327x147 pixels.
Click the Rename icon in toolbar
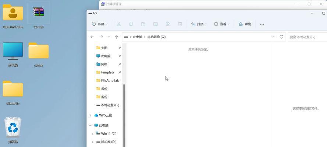(155, 24)
